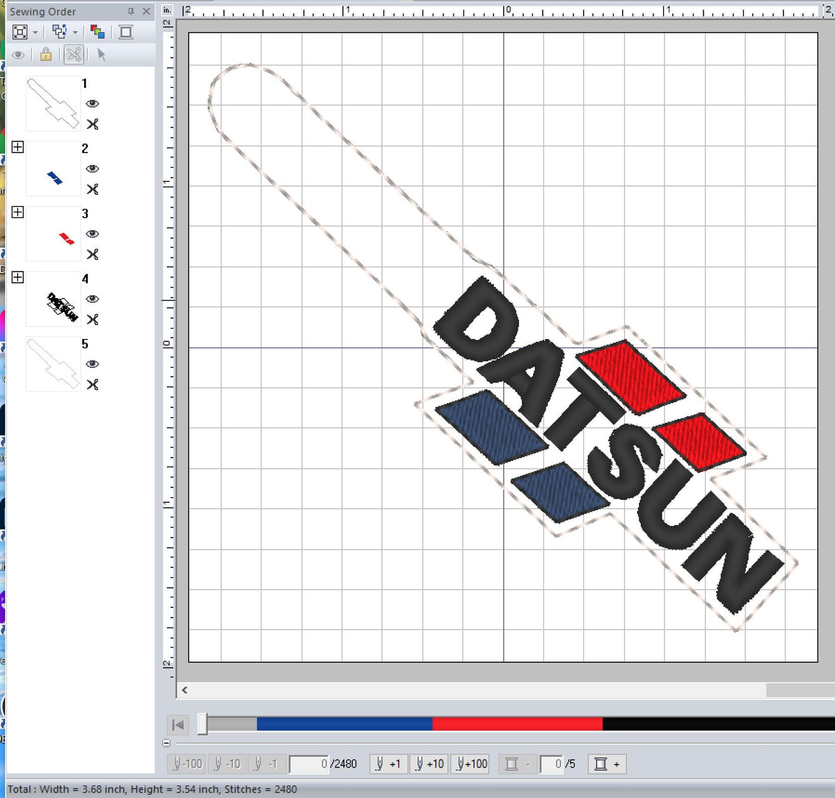Click the red segment of the thread color bar
This screenshot has height=798, width=835.
click(517, 724)
